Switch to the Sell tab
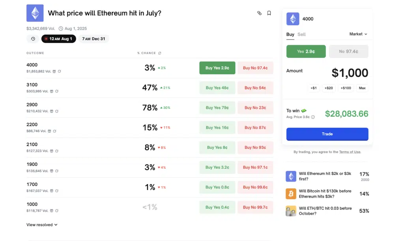Viewport: 404px width, 241px height. [301, 34]
